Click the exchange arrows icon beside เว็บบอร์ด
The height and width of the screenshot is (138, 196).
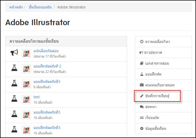[x=142, y=118]
